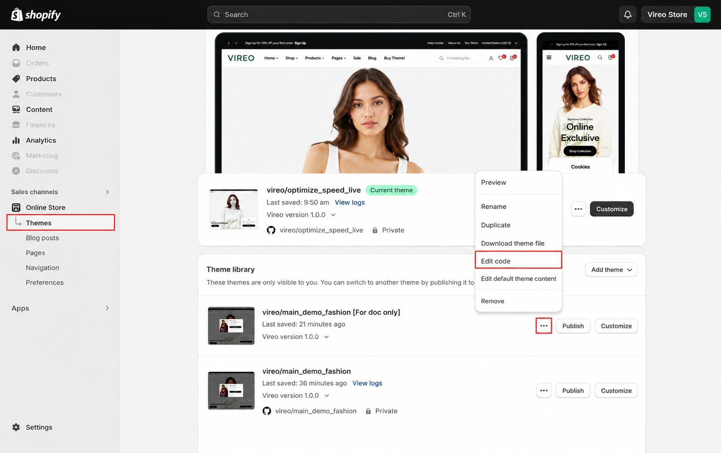The width and height of the screenshot is (721, 453).
Task: Click the Analytics bar chart icon
Action: coord(16,140)
